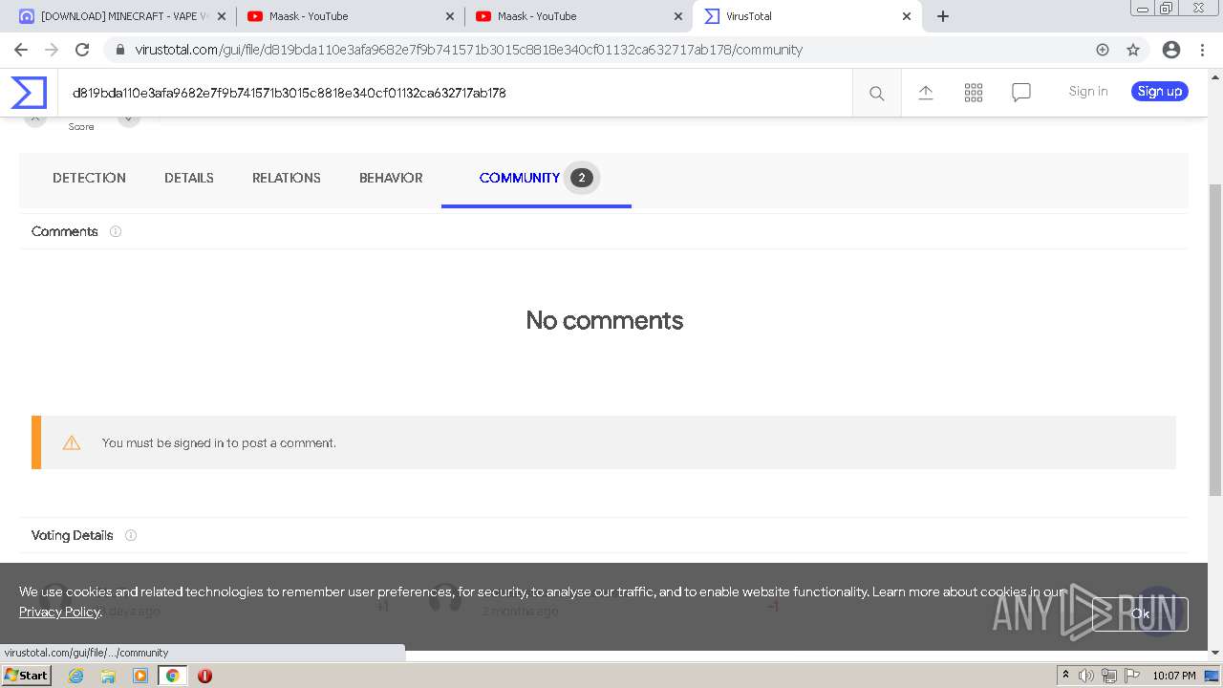Reload the current page
The width and height of the screenshot is (1223, 688).
82,50
